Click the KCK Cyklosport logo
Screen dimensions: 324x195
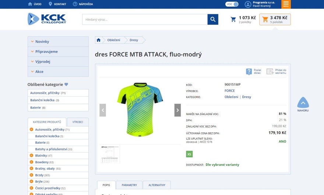click(x=47, y=19)
